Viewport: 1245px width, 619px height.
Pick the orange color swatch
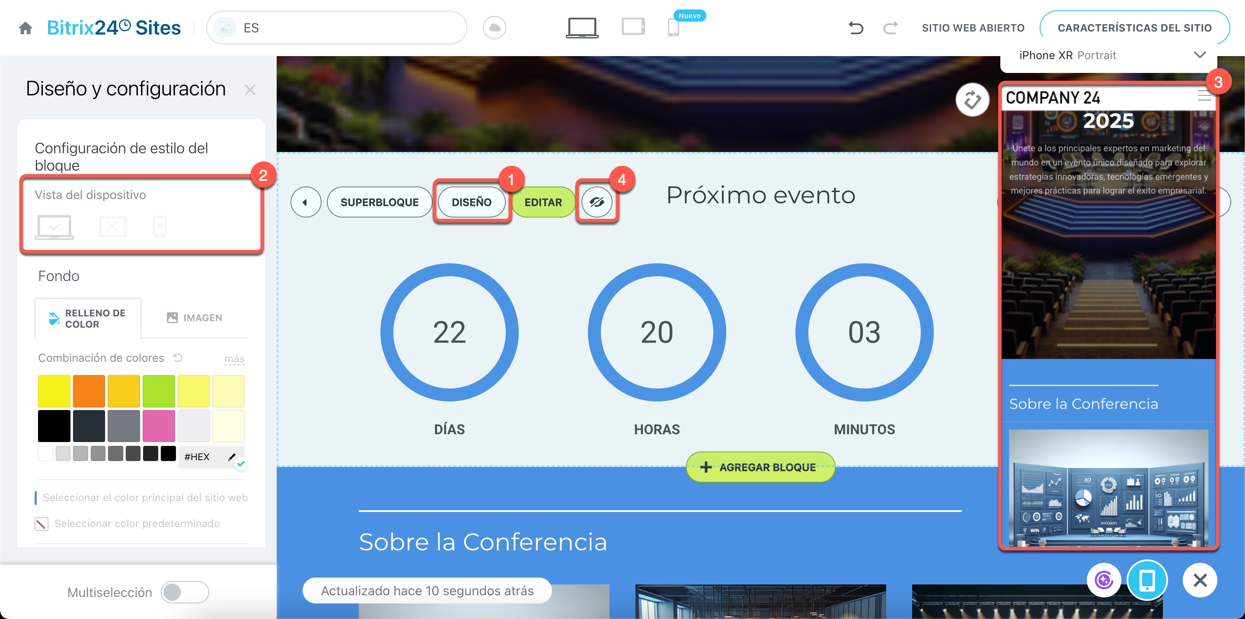coord(89,391)
